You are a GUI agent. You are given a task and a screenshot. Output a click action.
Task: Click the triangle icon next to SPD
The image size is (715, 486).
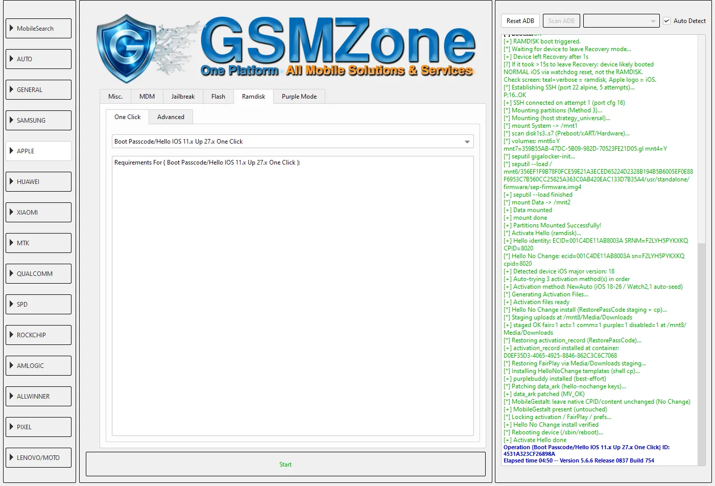tap(12, 304)
